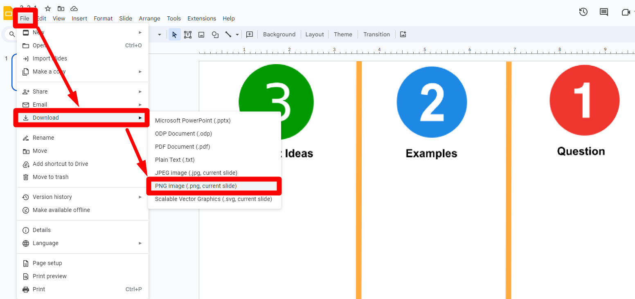Choose Move in the File menu
Viewport: 635px width, 299px height.
[x=83, y=151]
